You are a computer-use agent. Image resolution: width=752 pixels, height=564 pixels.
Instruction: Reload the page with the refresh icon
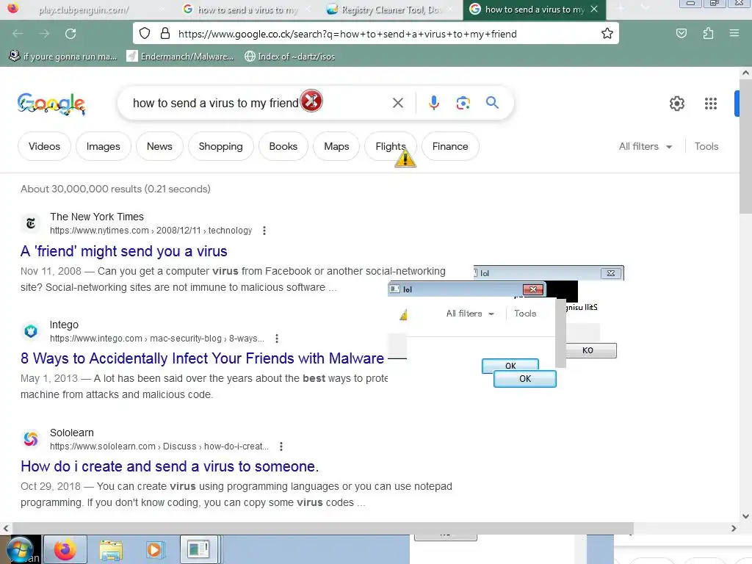[70, 34]
